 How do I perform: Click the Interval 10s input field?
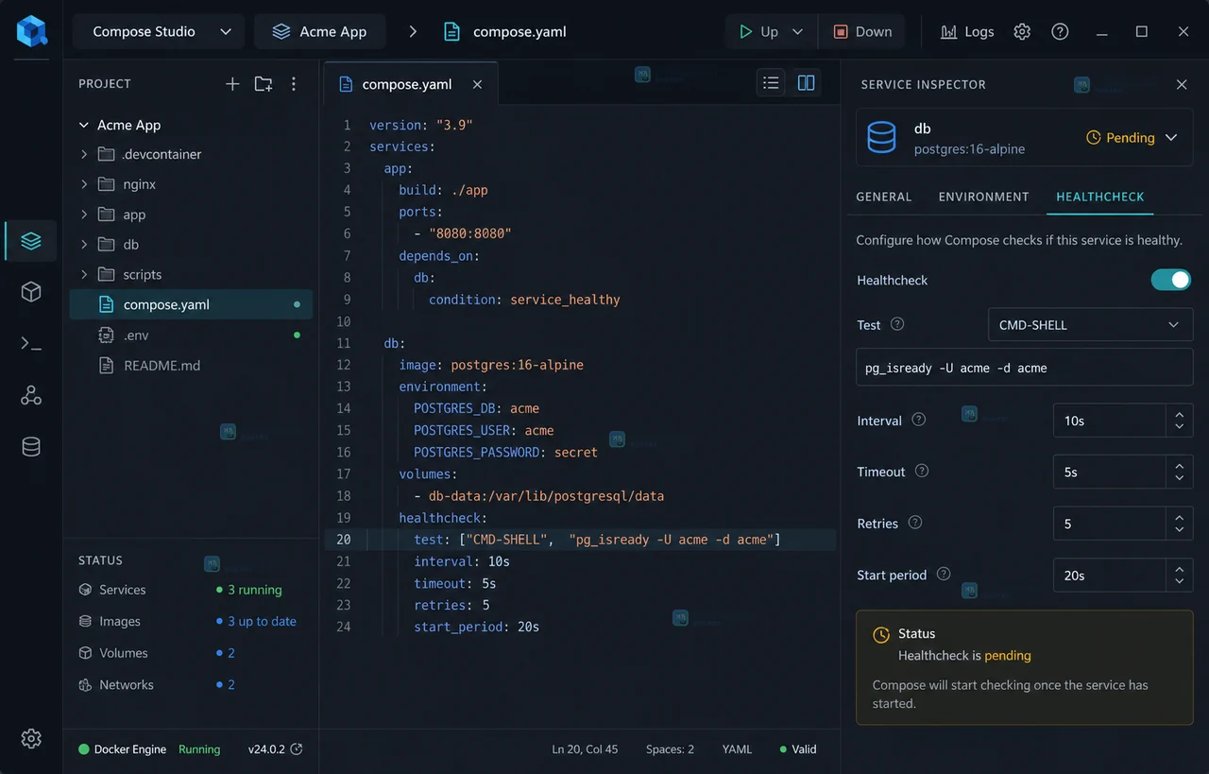point(1110,421)
